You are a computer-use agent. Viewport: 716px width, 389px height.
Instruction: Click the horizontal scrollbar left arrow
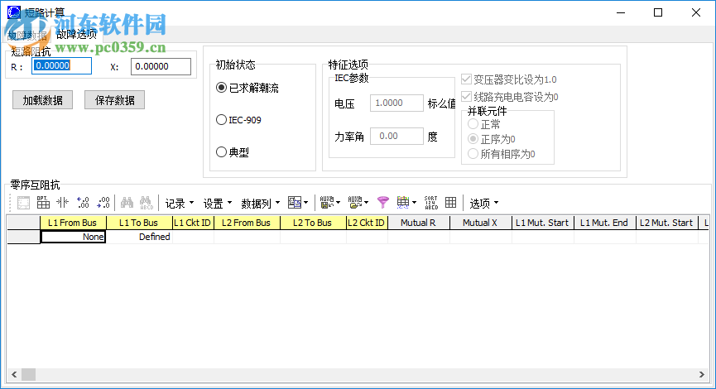coord(14,374)
